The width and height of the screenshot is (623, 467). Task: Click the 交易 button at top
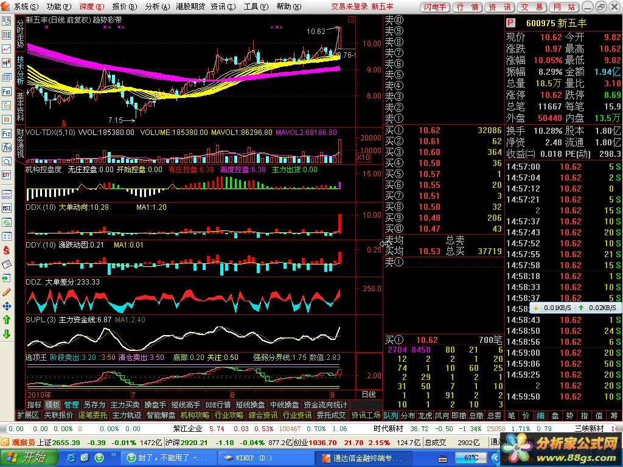click(532, 7)
